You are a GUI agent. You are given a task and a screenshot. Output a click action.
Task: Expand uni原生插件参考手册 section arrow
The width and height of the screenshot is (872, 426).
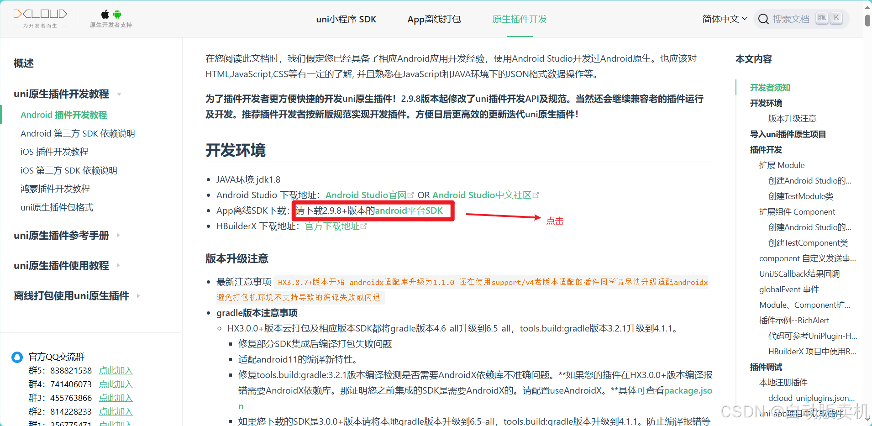point(118,236)
